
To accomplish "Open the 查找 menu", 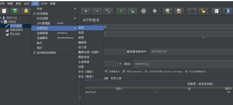I will coord(18,3).
